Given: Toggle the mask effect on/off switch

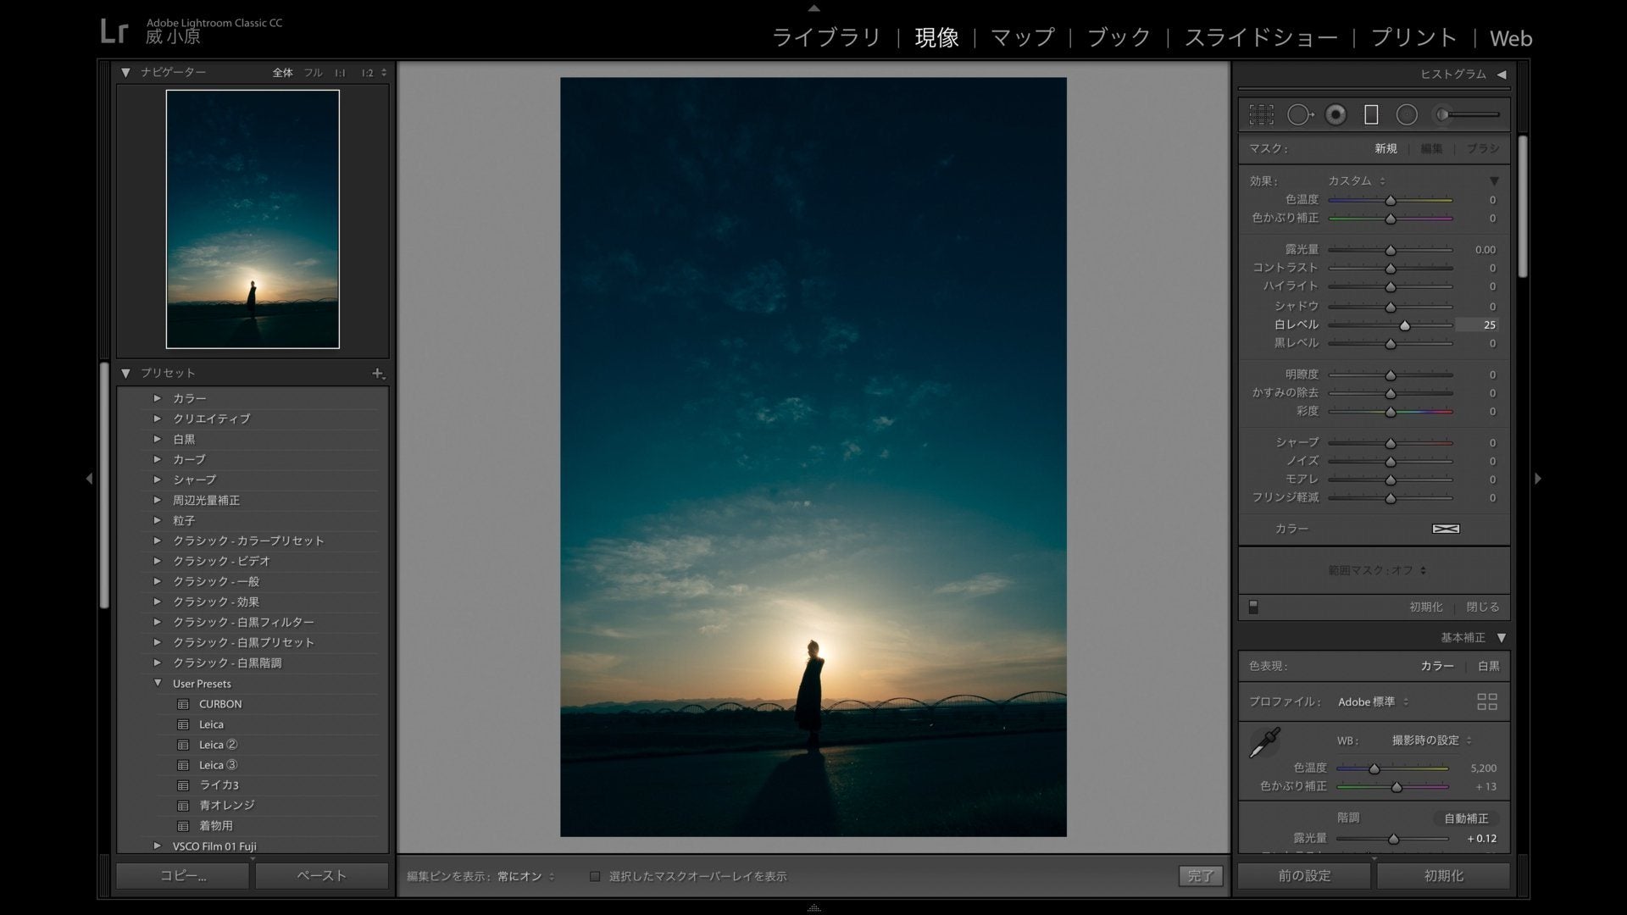Looking at the screenshot, I should coord(1253,607).
